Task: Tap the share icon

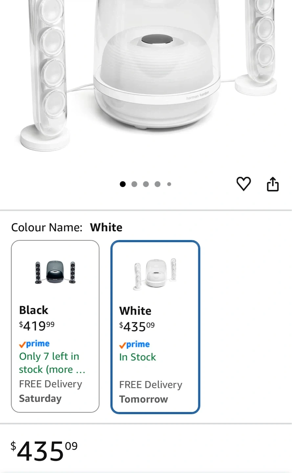Action: coord(273,184)
